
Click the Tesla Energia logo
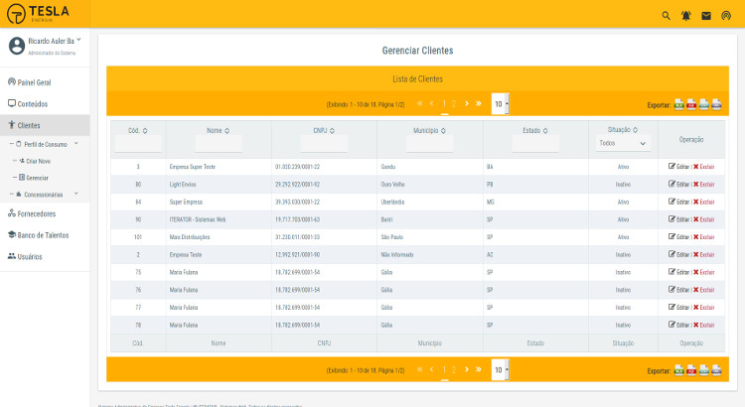pyautogui.click(x=38, y=14)
